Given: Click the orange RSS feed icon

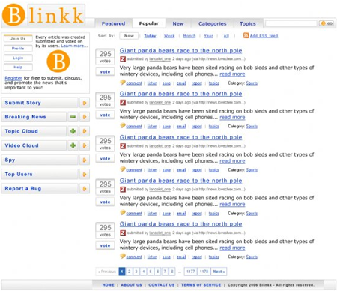Looking at the screenshot, I should pyautogui.click(x=246, y=35).
